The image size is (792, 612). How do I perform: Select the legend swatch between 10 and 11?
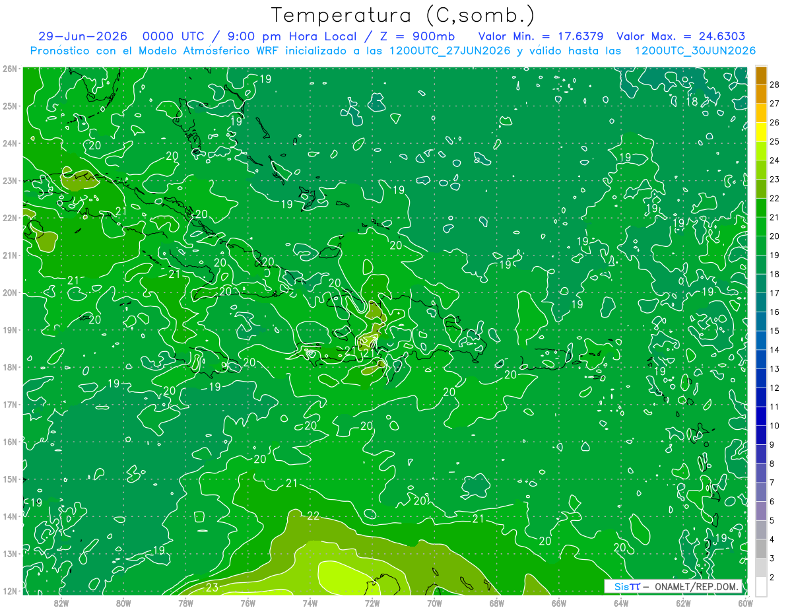coord(761,416)
